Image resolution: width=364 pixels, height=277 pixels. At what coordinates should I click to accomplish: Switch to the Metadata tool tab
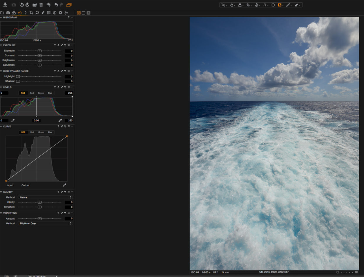[x=49, y=13]
